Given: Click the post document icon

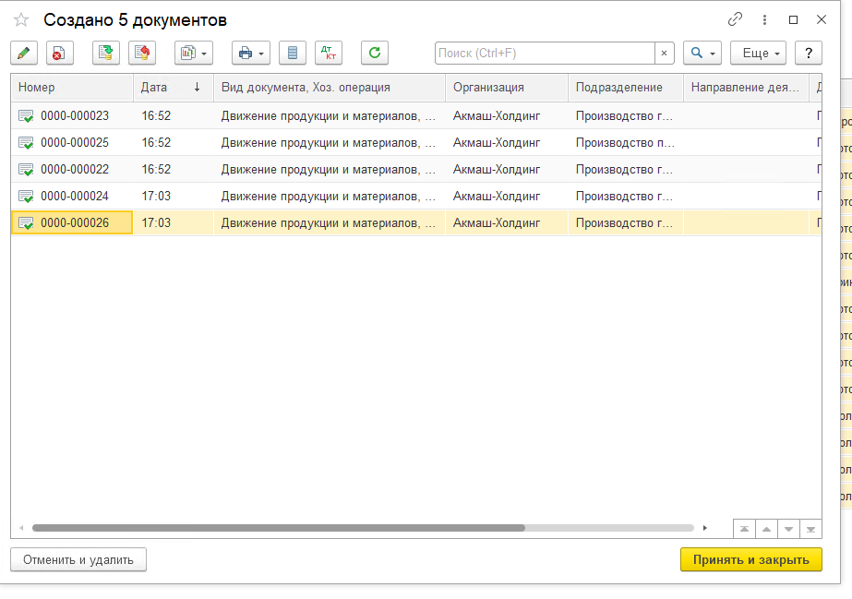Looking at the screenshot, I should [x=106, y=54].
